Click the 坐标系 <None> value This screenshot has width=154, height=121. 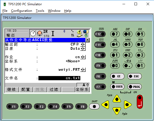click(73, 61)
